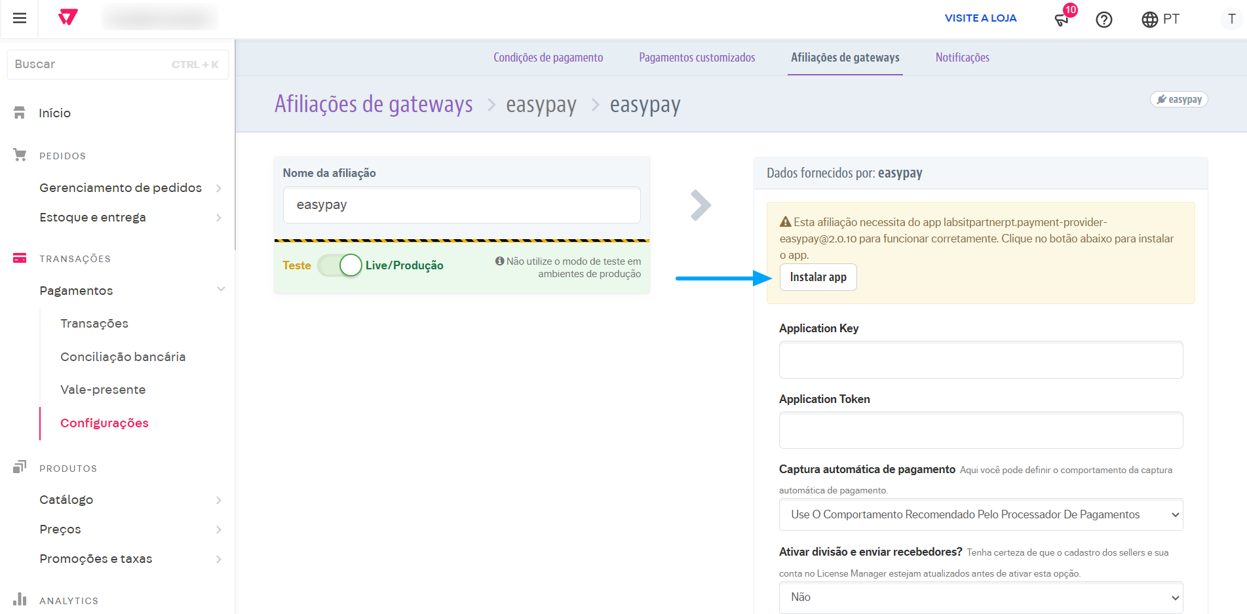Image resolution: width=1247 pixels, height=614 pixels.
Task: Click the Produtos section icon
Action: 20,467
